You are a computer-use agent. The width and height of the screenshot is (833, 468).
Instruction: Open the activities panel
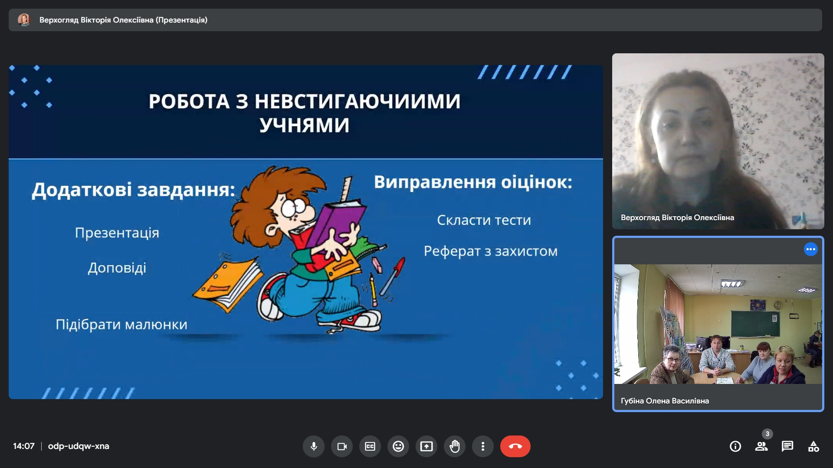tap(813, 446)
